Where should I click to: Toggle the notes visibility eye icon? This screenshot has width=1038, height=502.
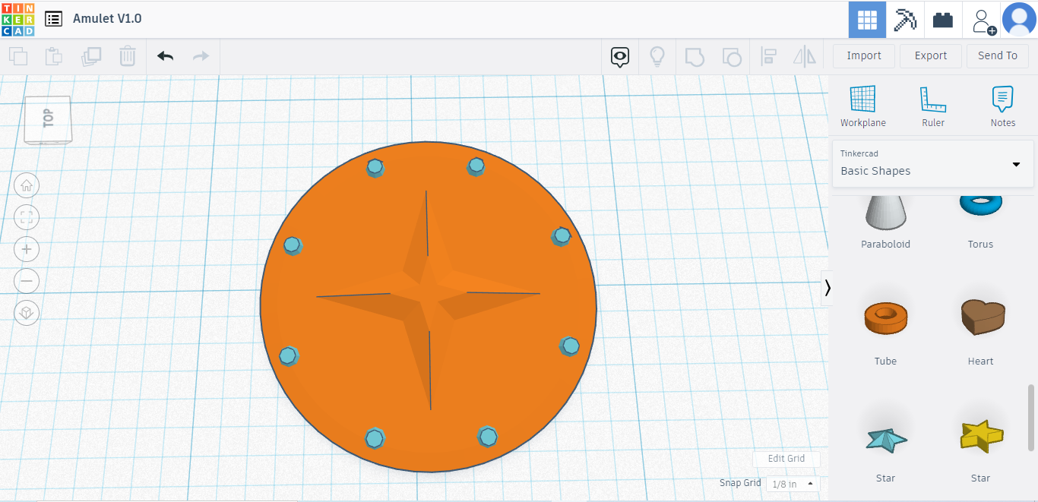(620, 56)
